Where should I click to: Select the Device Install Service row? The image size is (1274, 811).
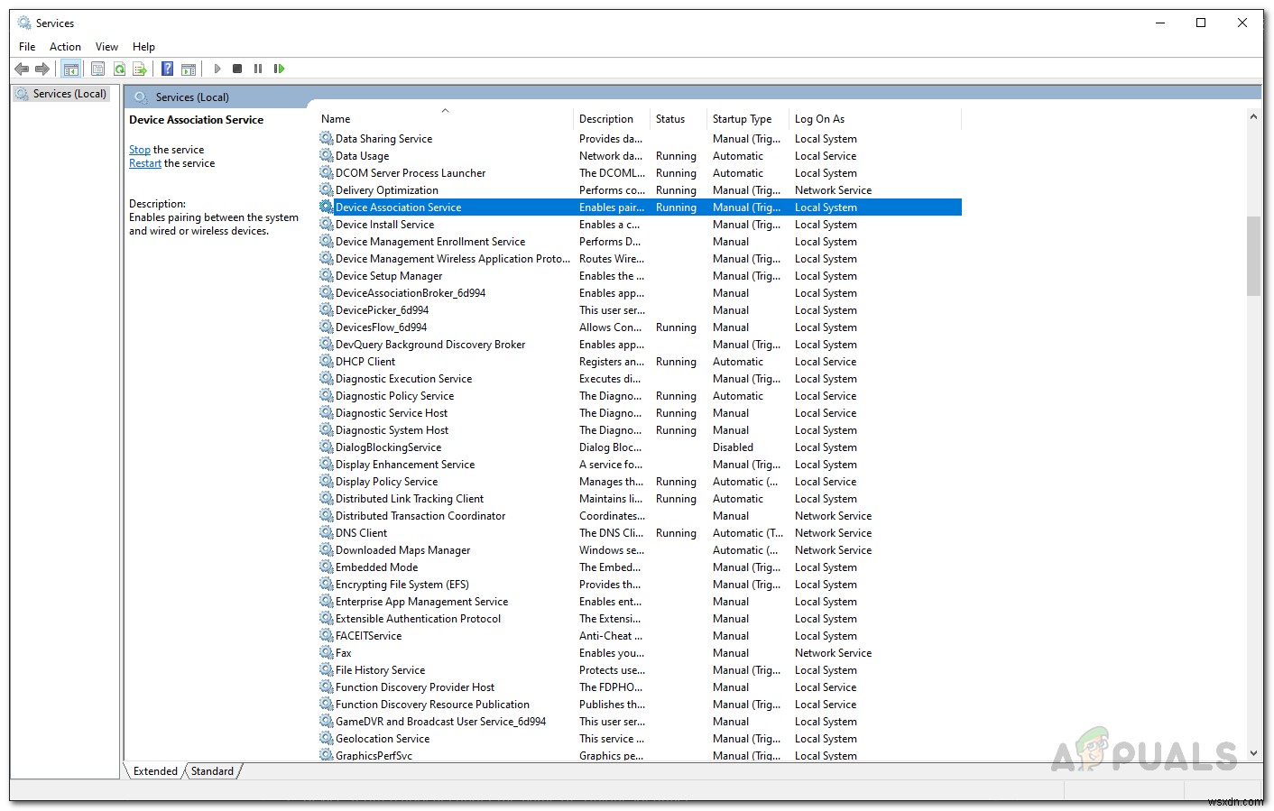coord(640,224)
